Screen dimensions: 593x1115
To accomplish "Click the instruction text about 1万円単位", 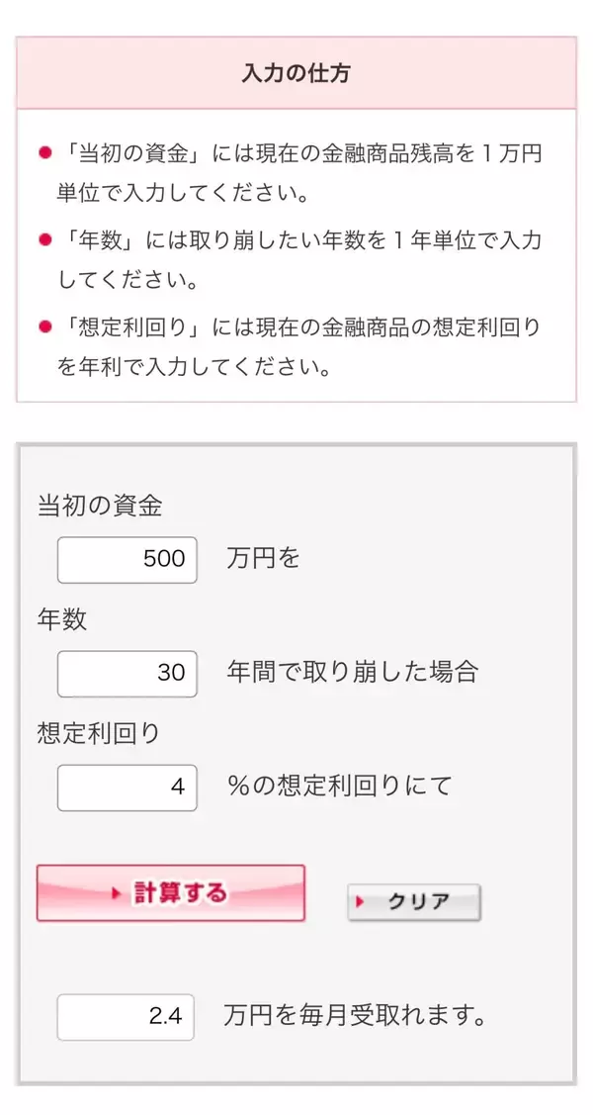I will (x=299, y=172).
